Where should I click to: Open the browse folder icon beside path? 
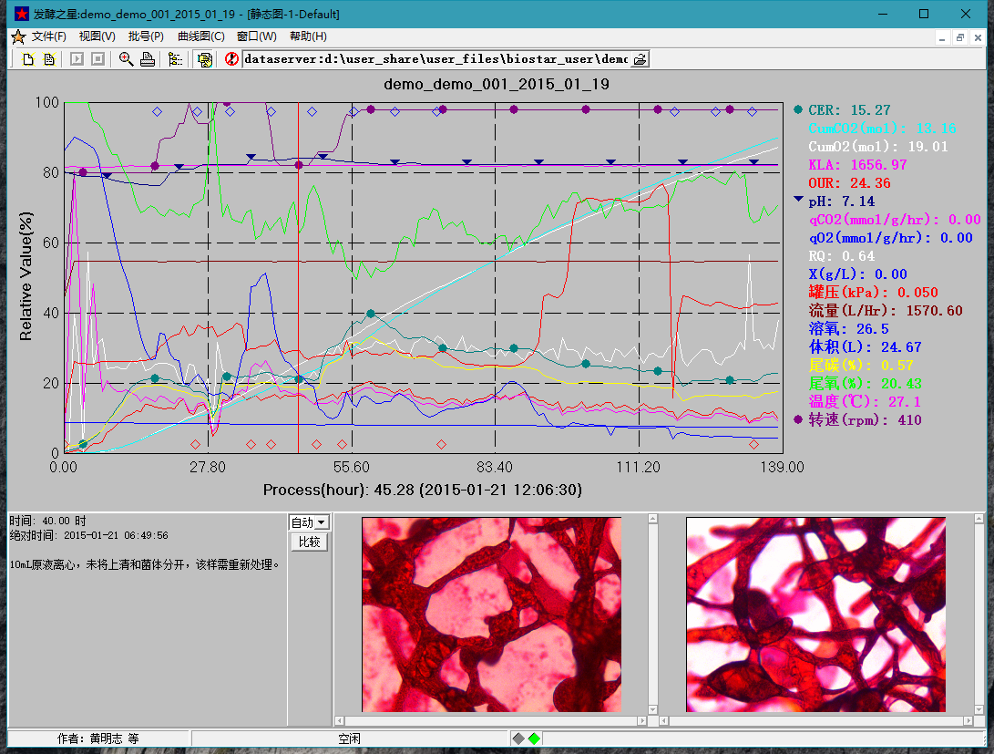click(x=640, y=59)
